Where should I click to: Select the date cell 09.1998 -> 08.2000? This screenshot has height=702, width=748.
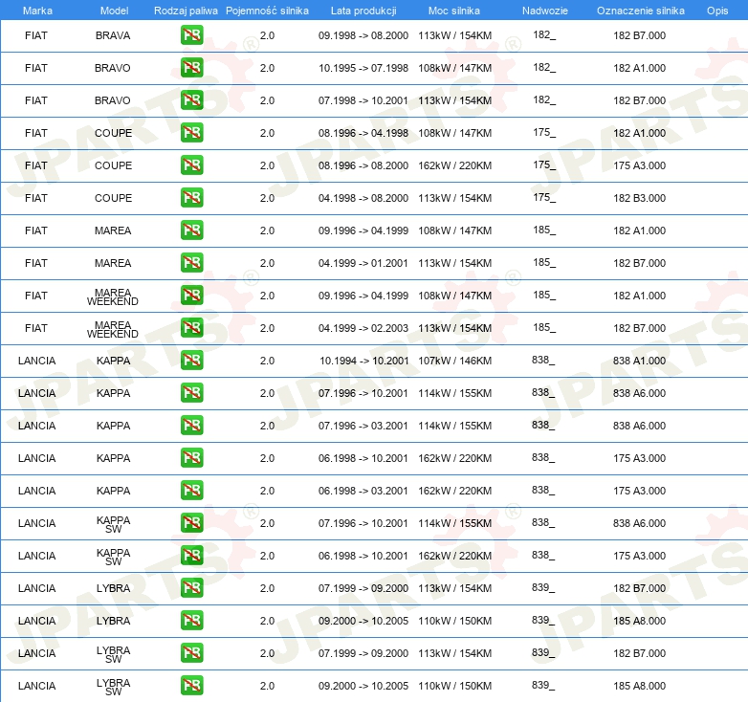363,35
